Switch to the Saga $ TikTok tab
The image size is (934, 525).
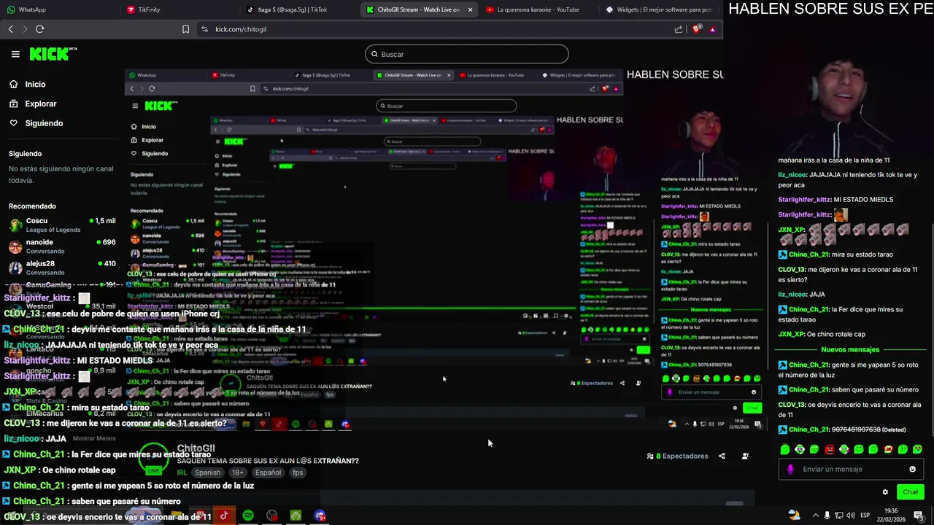point(301,9)
